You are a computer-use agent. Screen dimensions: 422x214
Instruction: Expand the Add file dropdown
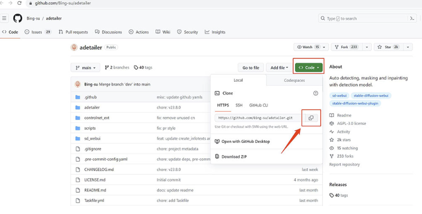pyautogui.click(x=279, y=67)
